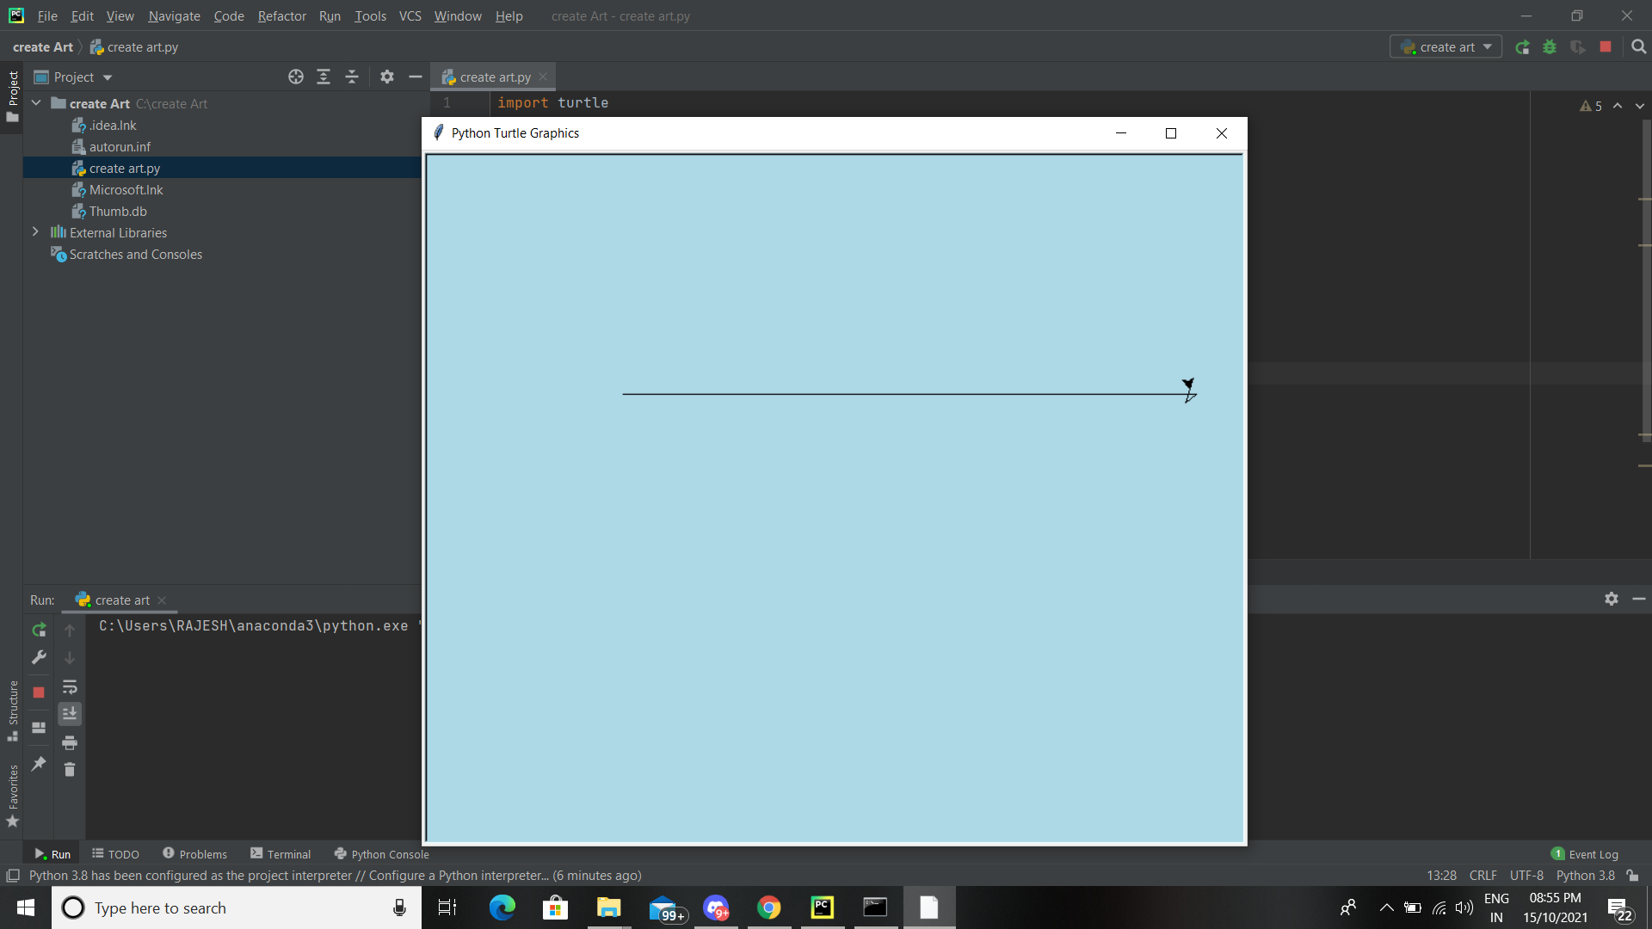Expand the External Libraries tree node
1652x929 pixels.
coord(35,232)
